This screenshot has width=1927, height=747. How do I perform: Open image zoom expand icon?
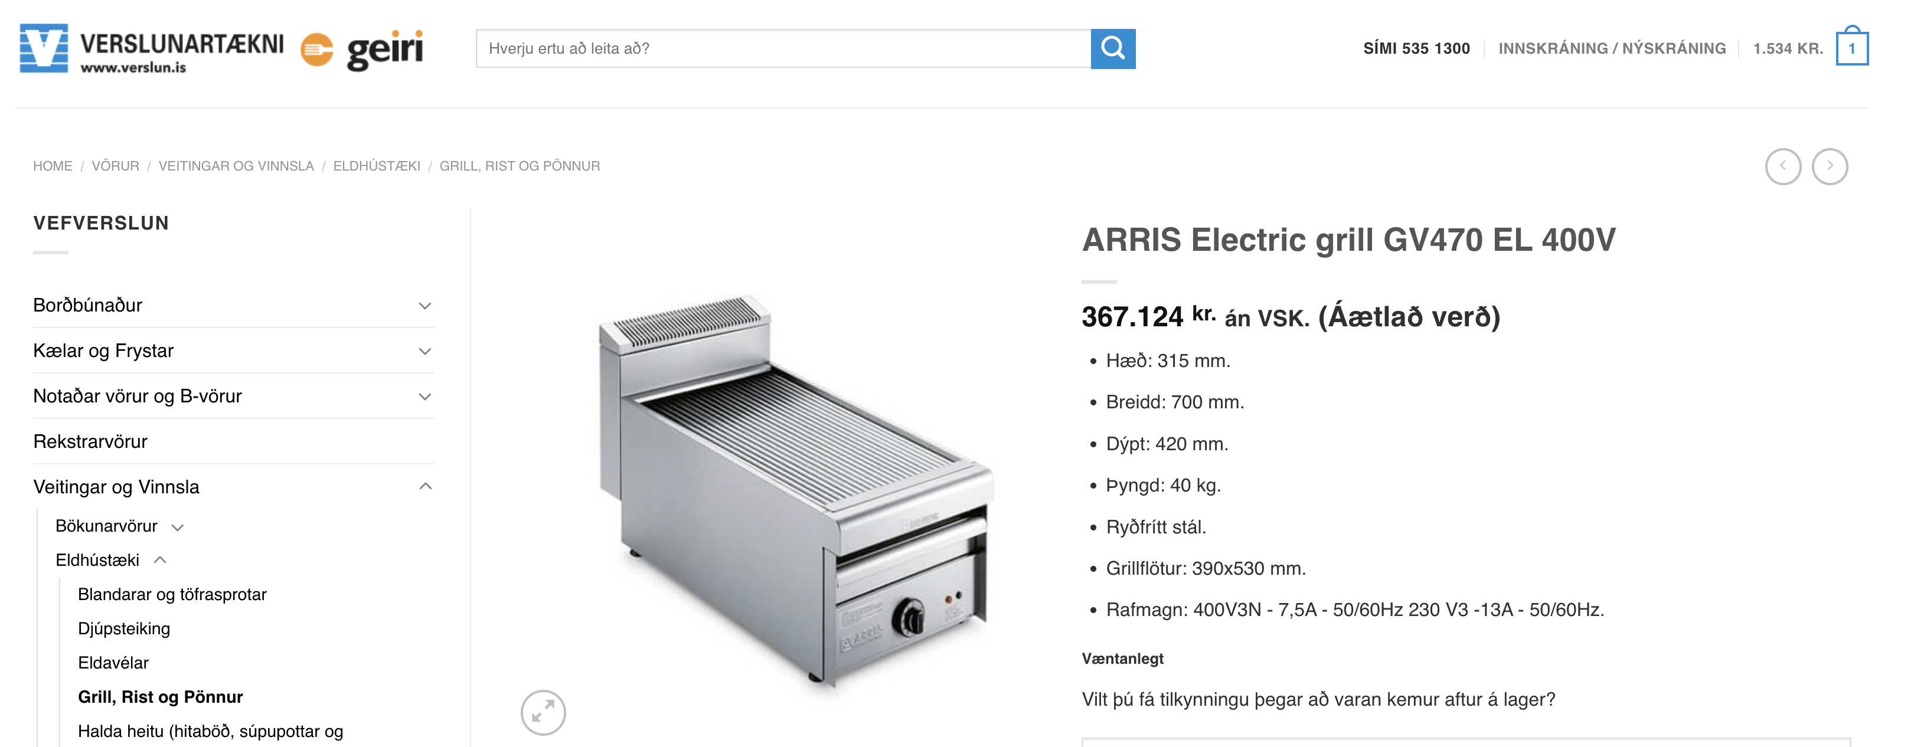point(543,712)
